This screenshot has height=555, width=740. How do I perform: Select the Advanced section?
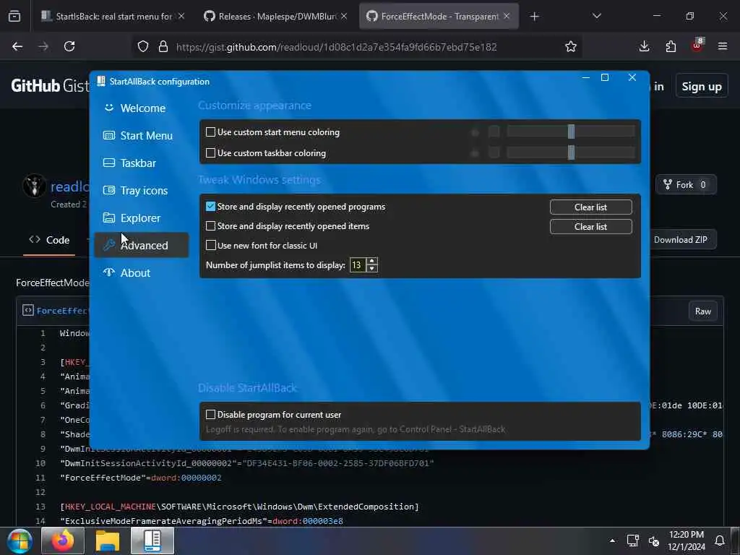tap(142, 246)
